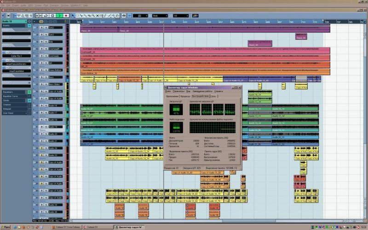Switch to the Processes tab in Task Manager
This screenshot has width=368, height=230.
pos(185,97)
